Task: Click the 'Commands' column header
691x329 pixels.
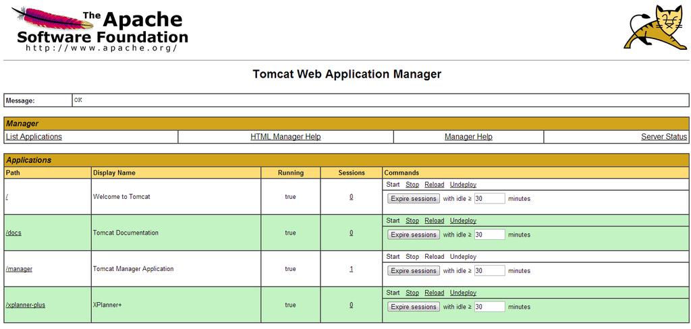Action: (402, 173)
